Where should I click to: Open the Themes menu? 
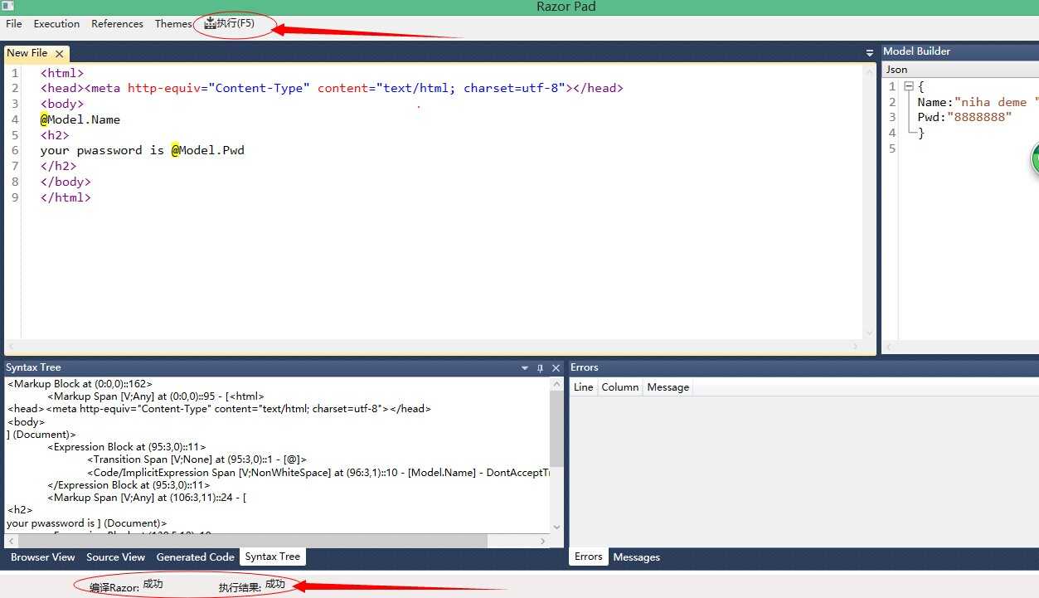coord(172,24)
